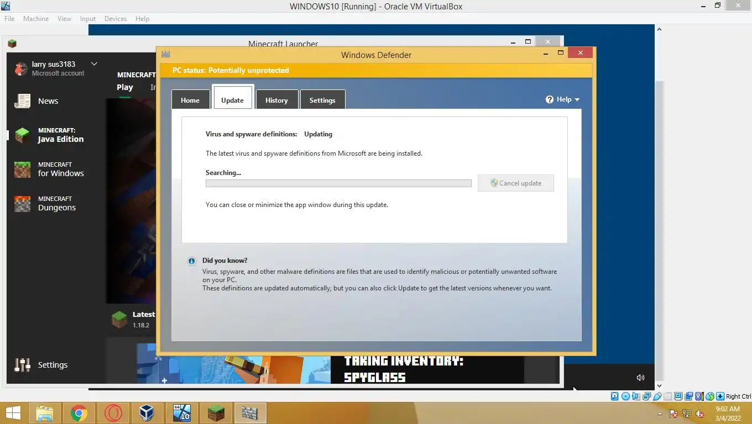Open the VirtualBox Devices menu
This screenshot has height=424, width=752.
coord(115,19)
